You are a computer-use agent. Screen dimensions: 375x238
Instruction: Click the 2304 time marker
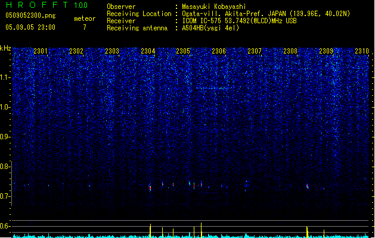[x=148, y=51]
